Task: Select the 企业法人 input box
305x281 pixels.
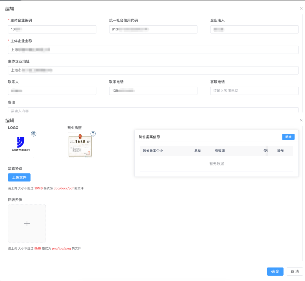Action: [254, 29]
